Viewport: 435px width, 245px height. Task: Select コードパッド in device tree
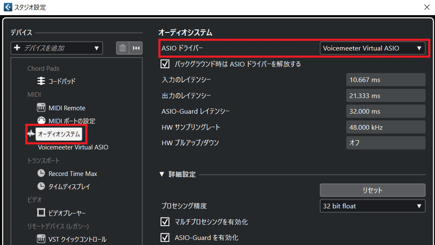click(x=62, y=81)
